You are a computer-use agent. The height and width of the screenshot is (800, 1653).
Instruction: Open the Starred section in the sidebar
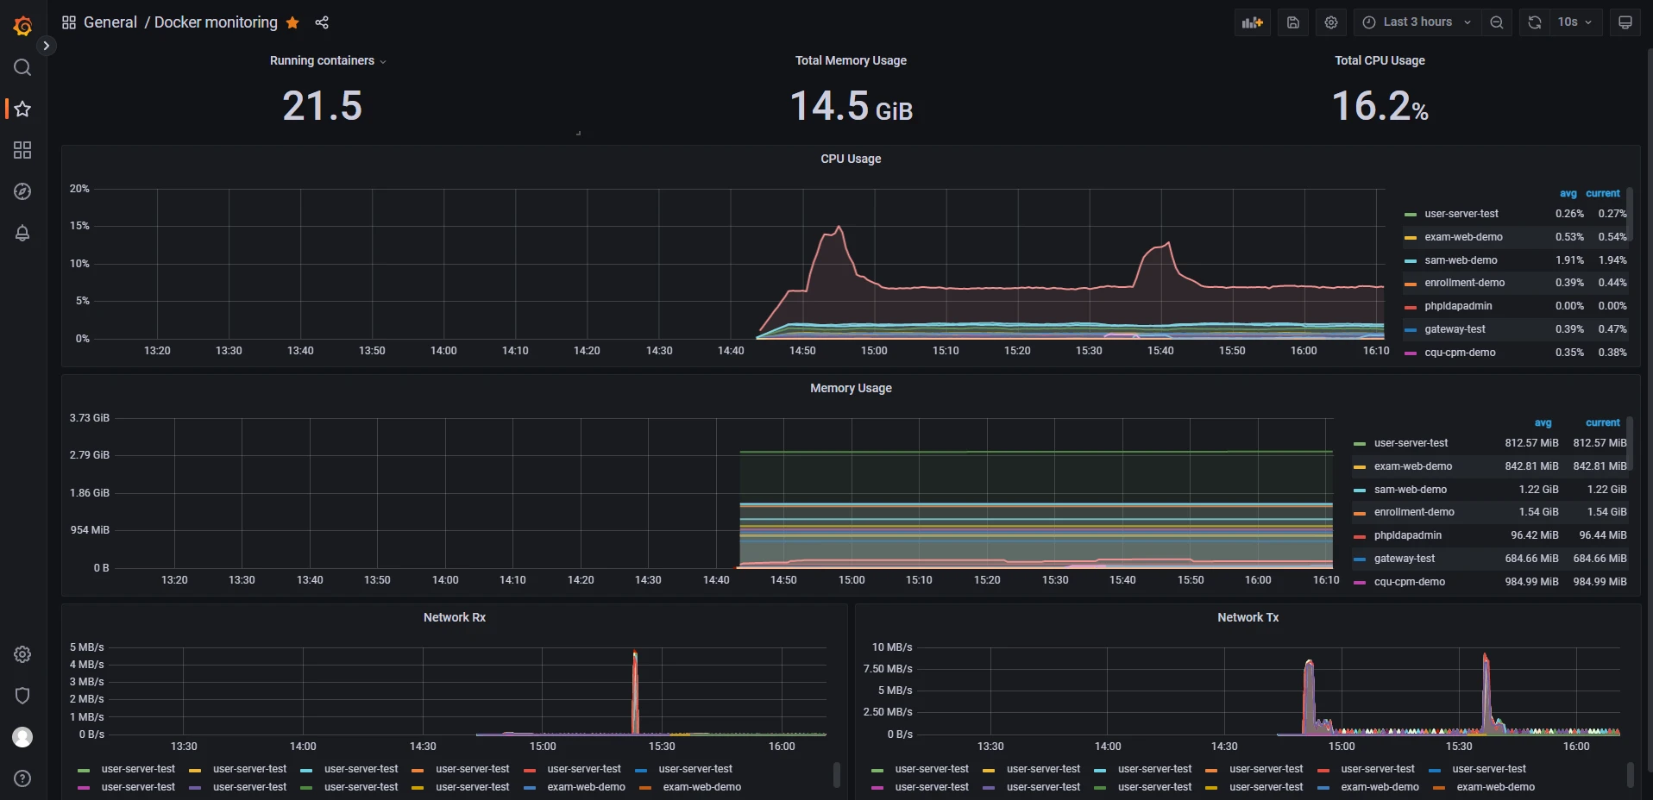[x=22, y=109]
